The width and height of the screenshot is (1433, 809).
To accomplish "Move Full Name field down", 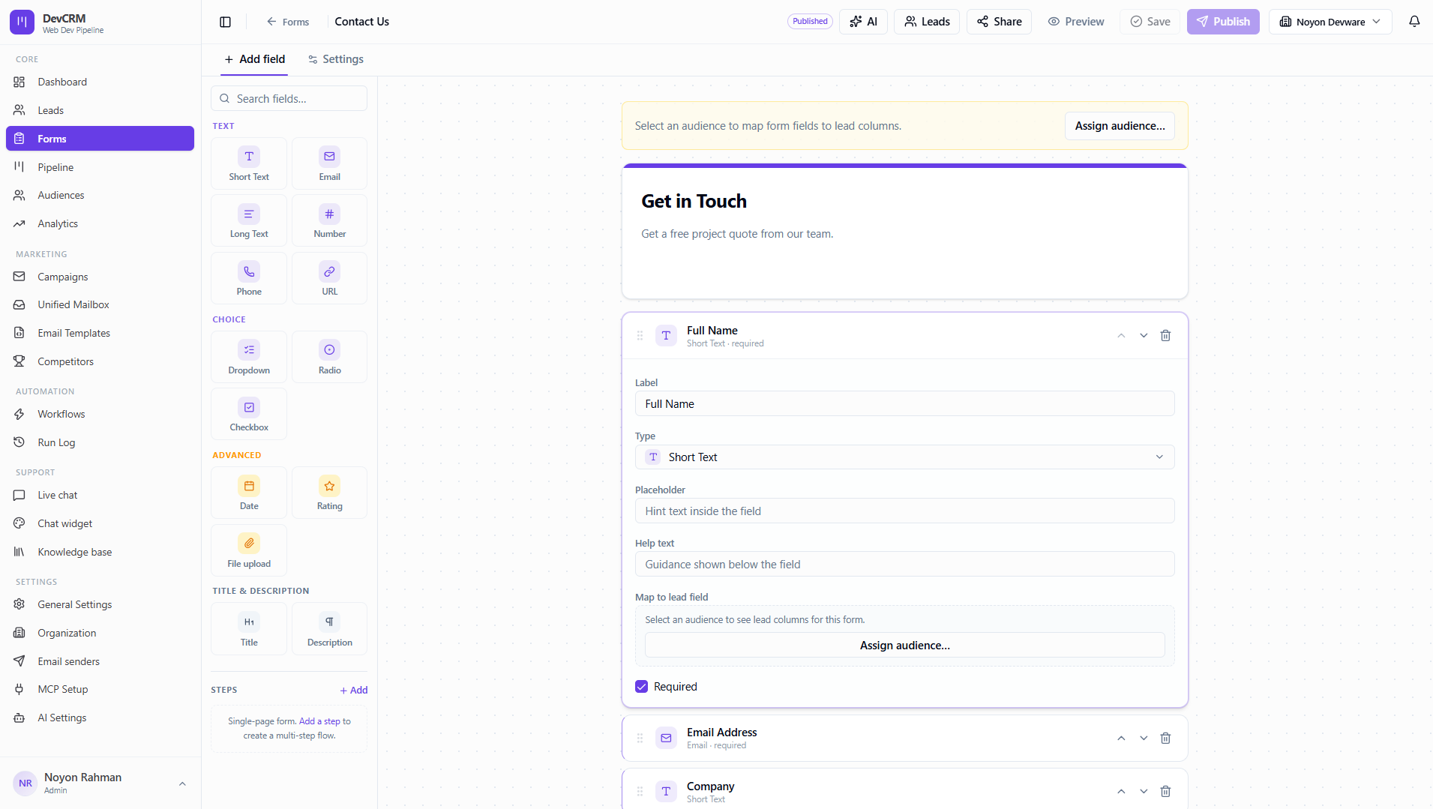I will pyautogui.click(x=1144, y=336).
